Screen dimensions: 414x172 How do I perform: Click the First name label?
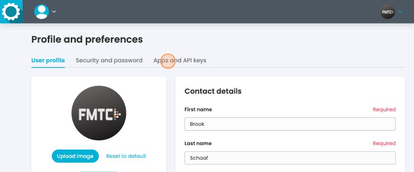(198, 110)
